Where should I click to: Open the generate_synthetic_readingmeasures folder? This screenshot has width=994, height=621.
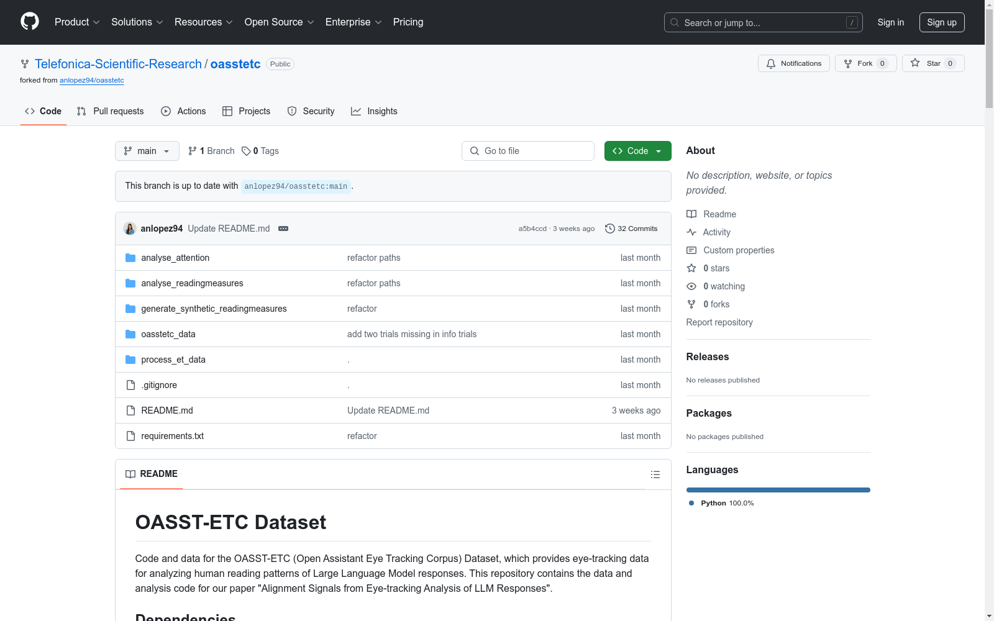tap(214, 309)
